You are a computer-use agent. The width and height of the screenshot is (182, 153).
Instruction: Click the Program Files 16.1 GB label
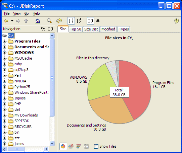pyautogui.click(x=163, y=85)
